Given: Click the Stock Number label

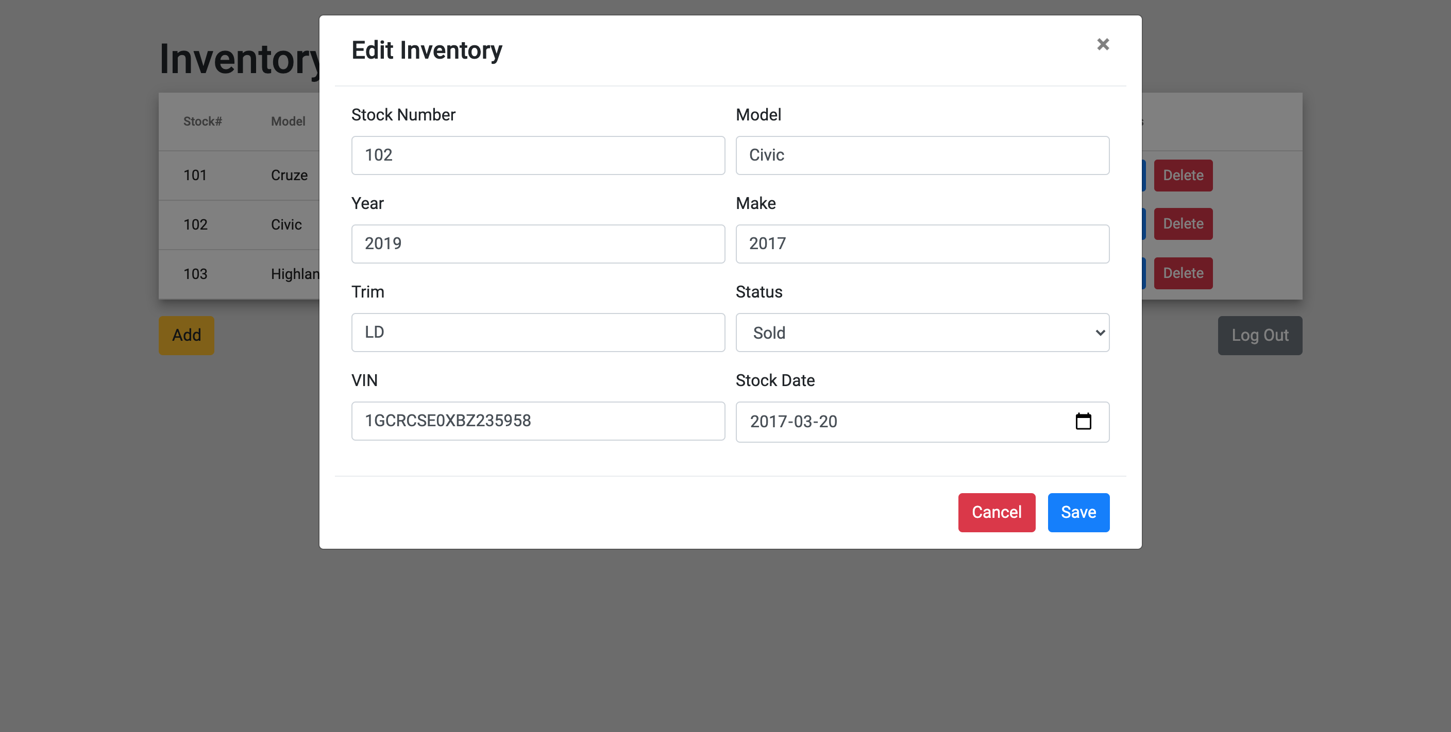Looking at the screenshot, I should (403, 115).
